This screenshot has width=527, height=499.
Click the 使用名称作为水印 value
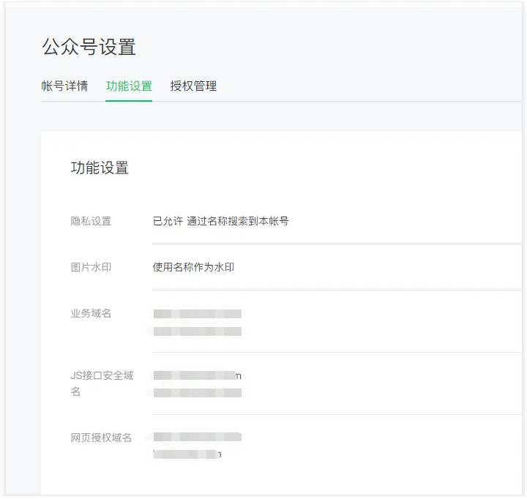193,267
